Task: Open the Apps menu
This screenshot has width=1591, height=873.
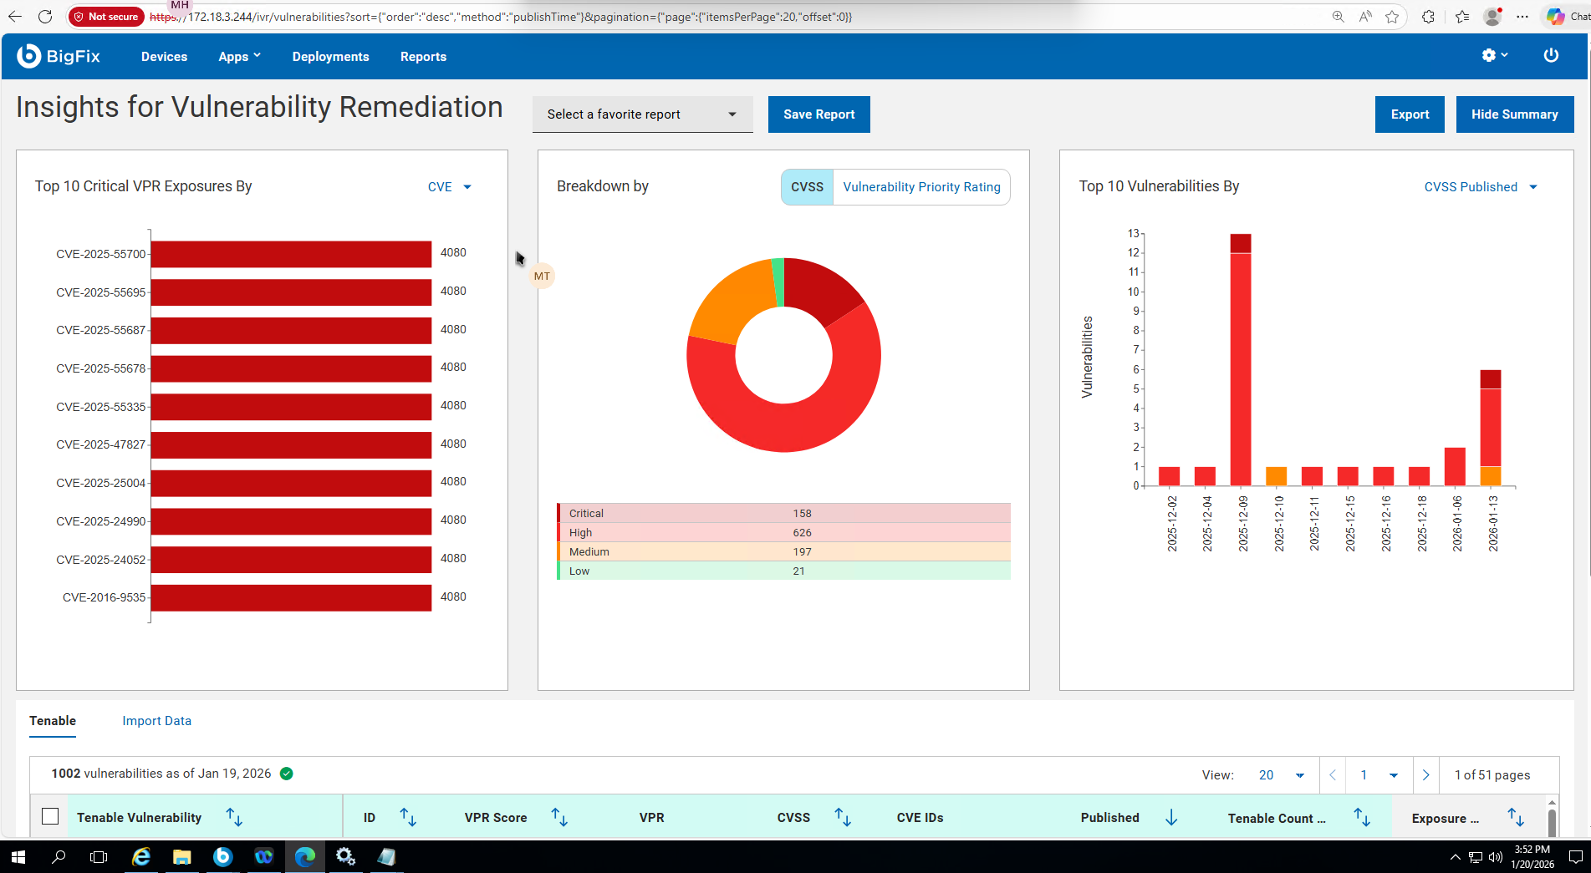Action: [239, 57]
